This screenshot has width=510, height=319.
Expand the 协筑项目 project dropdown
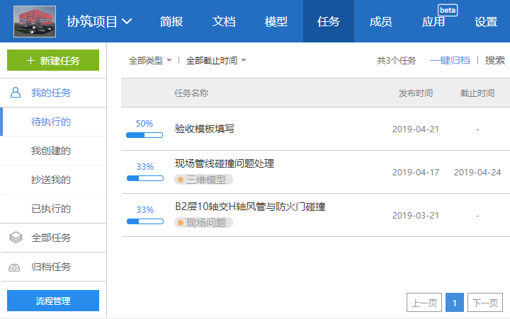click(99, 22)
